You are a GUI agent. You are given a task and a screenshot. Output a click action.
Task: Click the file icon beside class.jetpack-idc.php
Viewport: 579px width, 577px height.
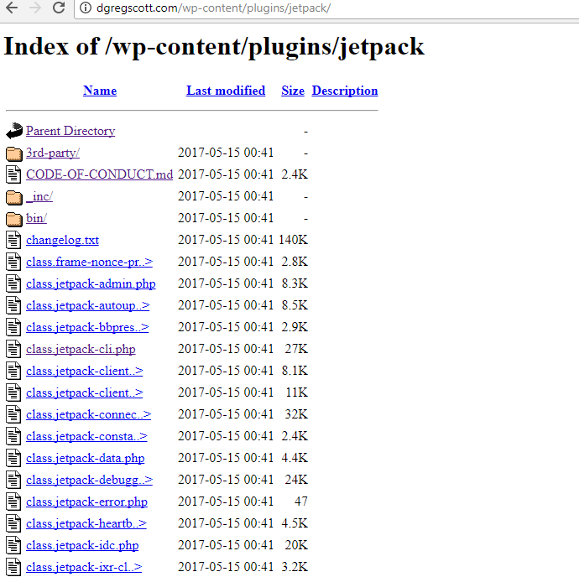[x=13, y=545]
